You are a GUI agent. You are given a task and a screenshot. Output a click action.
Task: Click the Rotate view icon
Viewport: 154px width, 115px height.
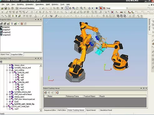(77, 8)
